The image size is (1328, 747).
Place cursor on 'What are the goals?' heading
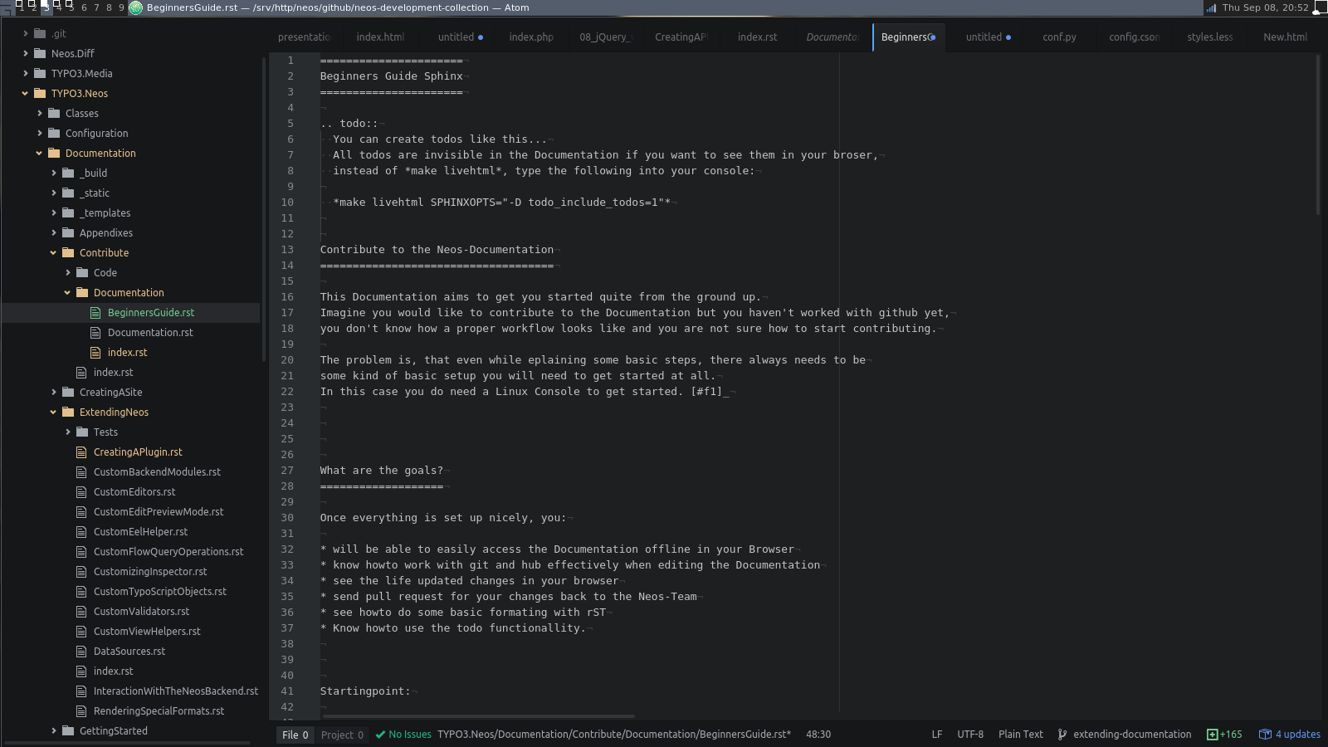point(382,470)
